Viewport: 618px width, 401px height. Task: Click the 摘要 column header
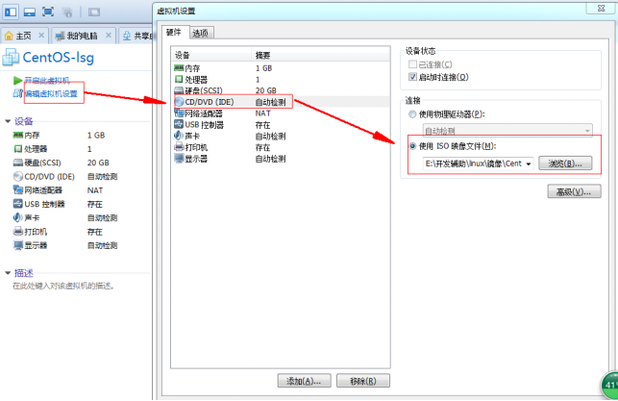[x=320, y=55]
